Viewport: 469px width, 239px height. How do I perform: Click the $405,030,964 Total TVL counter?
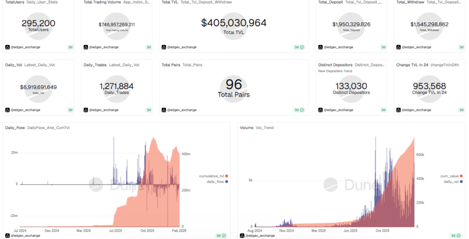[234, 22]
